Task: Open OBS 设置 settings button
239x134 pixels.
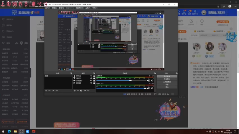Action: 167,85
